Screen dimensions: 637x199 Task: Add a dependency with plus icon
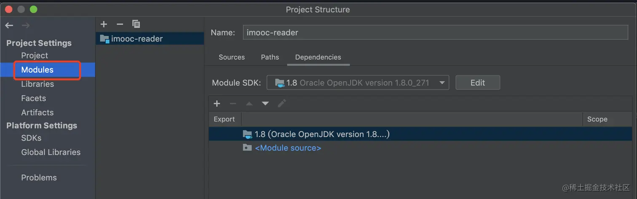(217, 103)
